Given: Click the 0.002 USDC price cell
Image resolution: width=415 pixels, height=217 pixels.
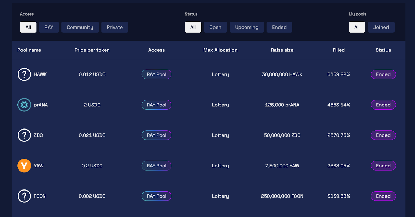Looking at the screenshot, I should point(92,196).
